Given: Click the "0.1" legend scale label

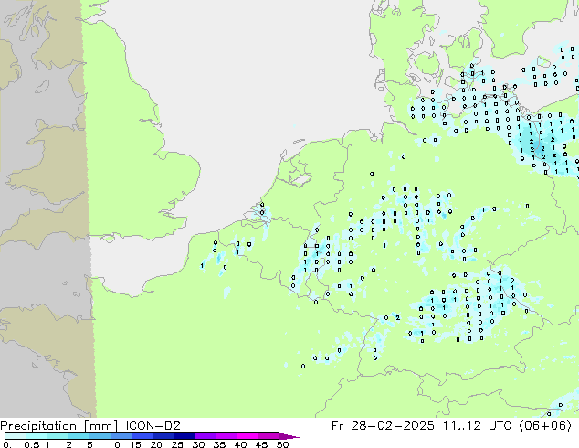Looking at the screenshot, I should 10,444.
